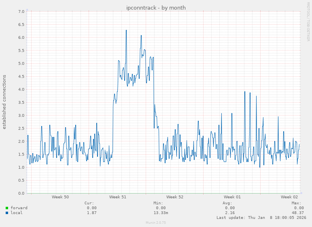Click the local Max value 48.37
The height and width of the screenshot is (227, 312).
click(x=297, y=213)
